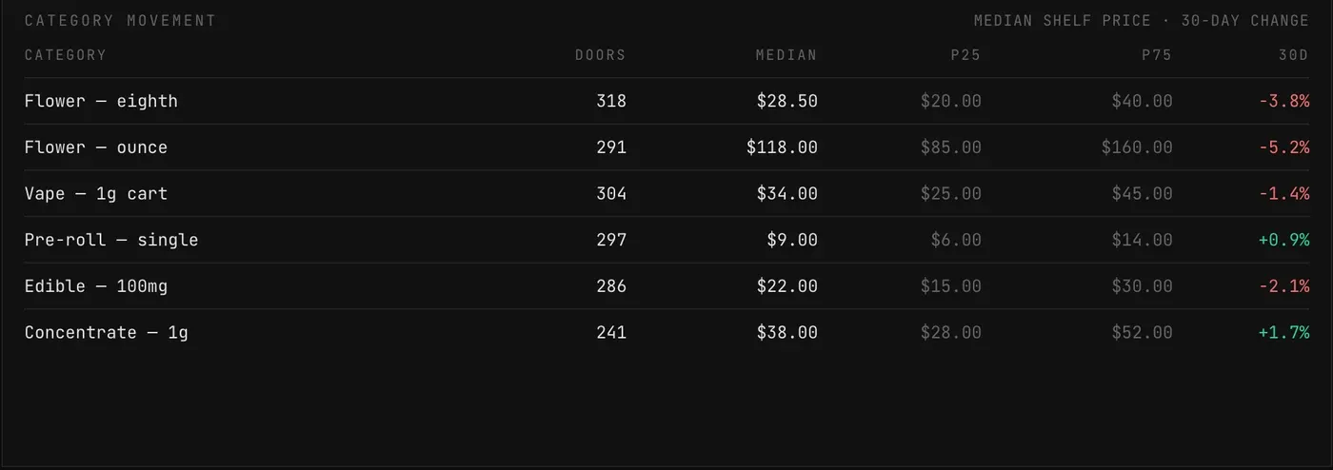Click the CATEGORY column header
Image resolution: width=1333 pixels, height=470 pixels.
tap(66, 55)
